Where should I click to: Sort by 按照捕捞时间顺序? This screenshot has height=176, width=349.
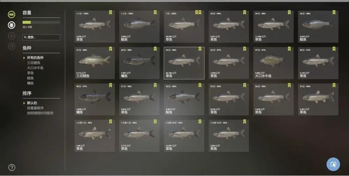pyautogui.click(x=40, y=113)
